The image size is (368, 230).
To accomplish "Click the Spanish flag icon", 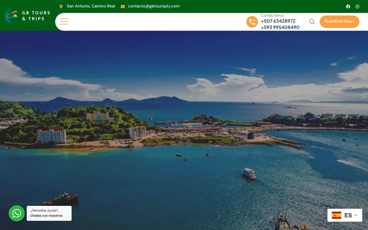I will 336,215.
